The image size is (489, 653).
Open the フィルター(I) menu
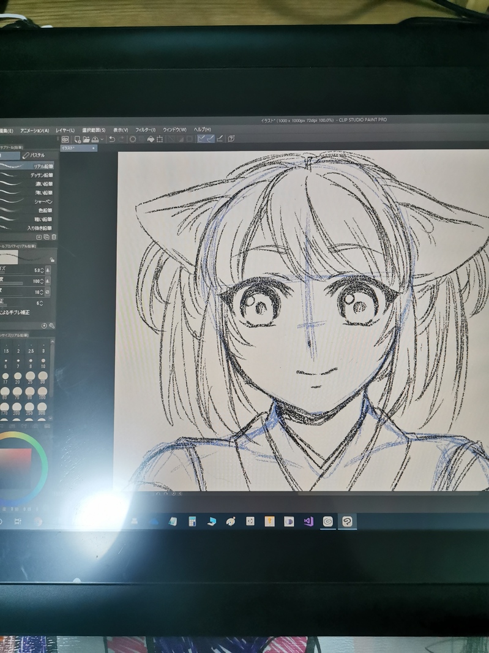pos(145,130)
